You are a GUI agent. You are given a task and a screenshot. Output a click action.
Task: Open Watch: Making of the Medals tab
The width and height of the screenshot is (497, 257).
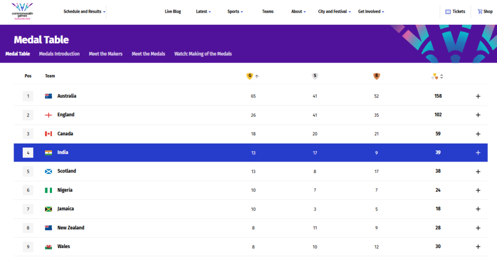click(x=203, y=54)
